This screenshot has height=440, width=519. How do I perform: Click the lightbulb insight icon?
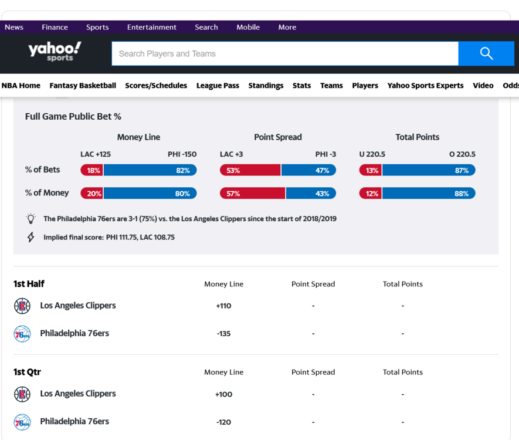pos(30,219)
